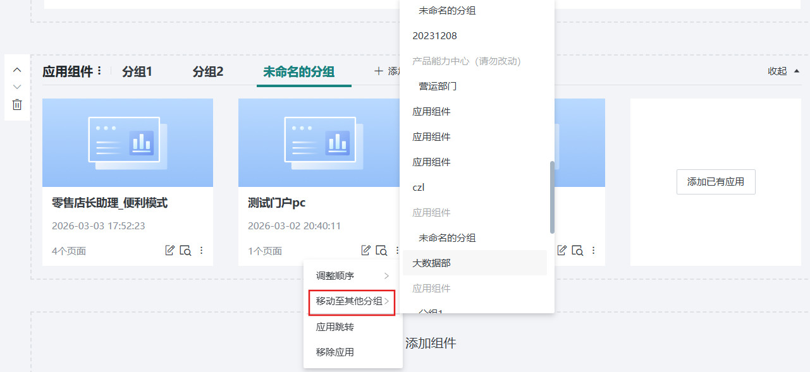This screenshot has height=372, width=810.
Task: Click edit icon on 测试门户pc card
Action: coord(365,251)
